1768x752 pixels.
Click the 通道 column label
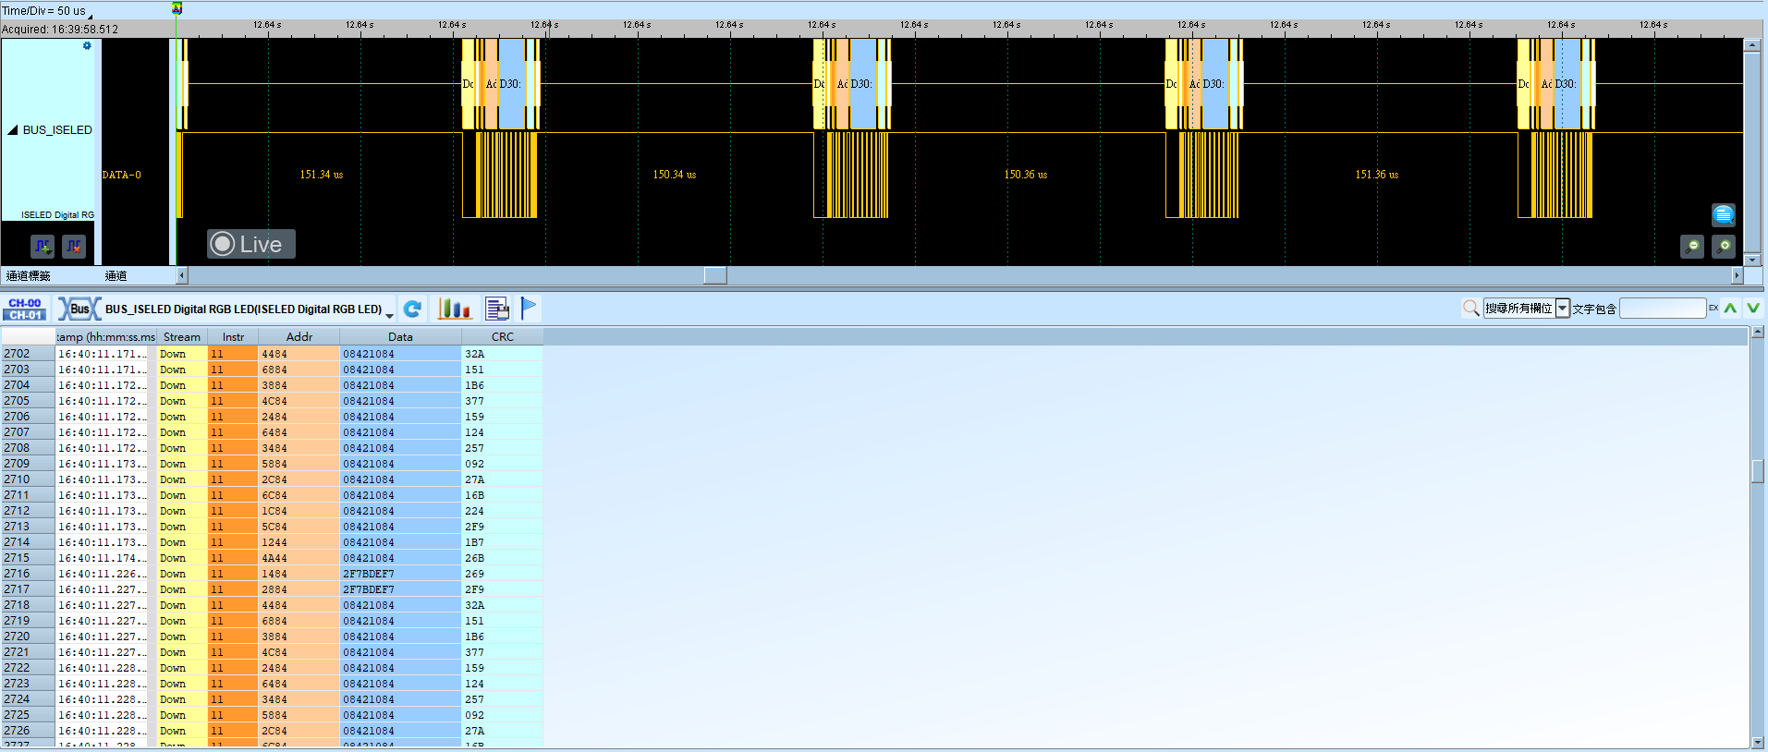[x=116, y=275]
